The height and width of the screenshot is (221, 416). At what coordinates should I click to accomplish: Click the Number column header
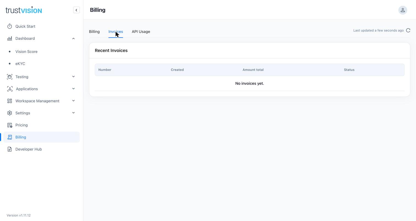[105, 70]
